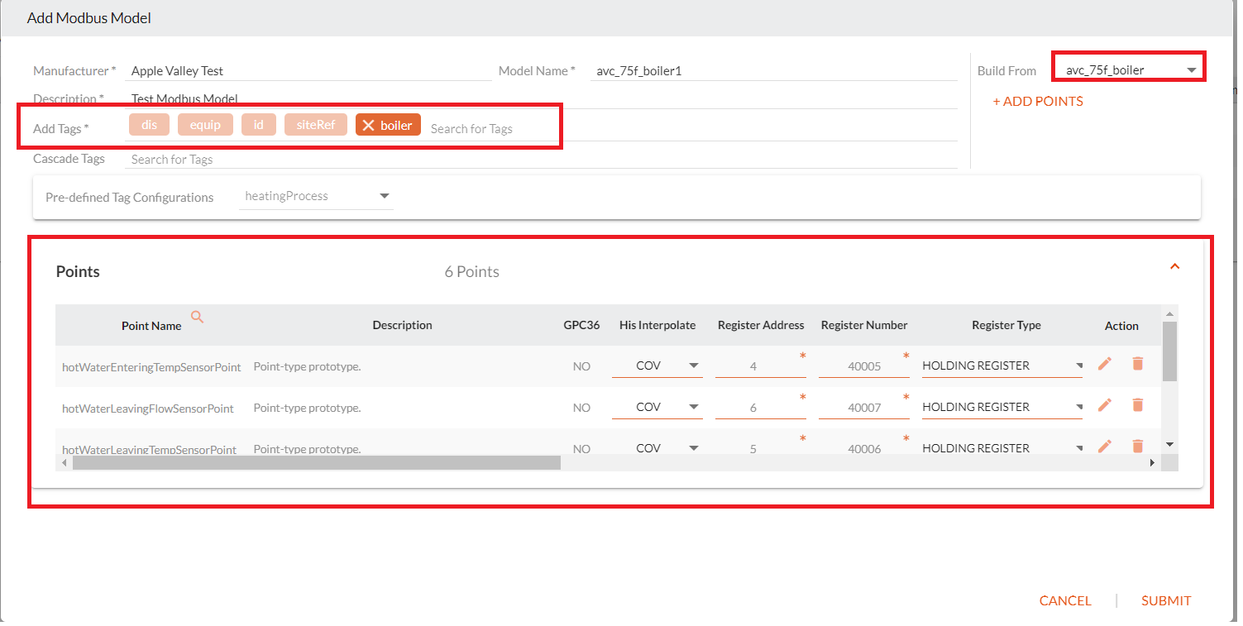Click Register Address field showing 6
The height and width of the screenshot is (626, 1243).
[760, 407]
